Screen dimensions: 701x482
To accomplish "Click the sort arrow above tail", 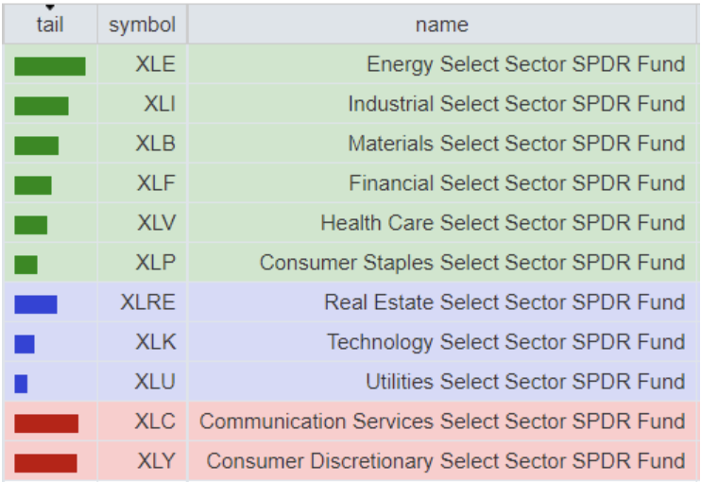I will click(x=50, y=8).
